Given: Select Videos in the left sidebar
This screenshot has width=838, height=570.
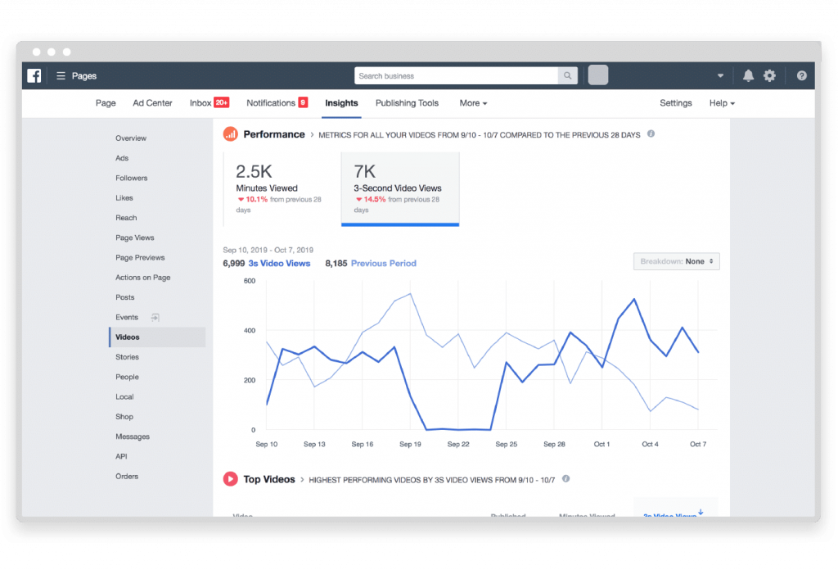Looking at the screenshot, I should pyautogui.click(x=128, y=337).
